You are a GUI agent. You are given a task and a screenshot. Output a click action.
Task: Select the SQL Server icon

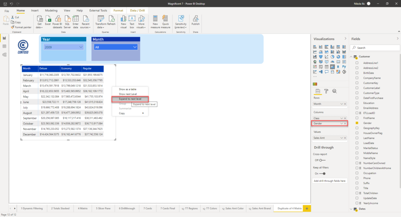(67, 22)
